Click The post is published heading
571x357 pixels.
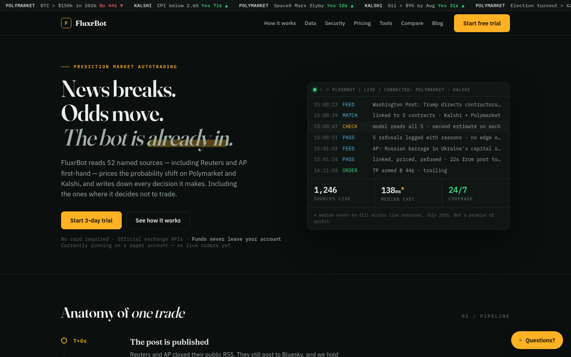(169, 342)
